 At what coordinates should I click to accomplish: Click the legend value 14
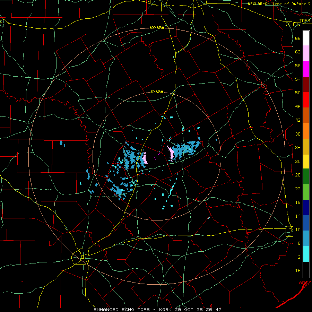click(298, 216)
